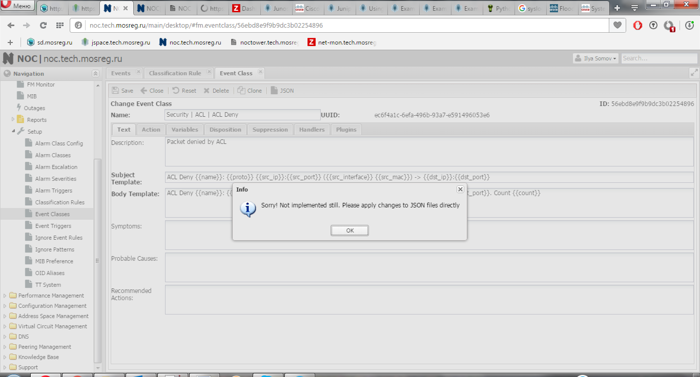The width and height of the screenshot is (700, 377).
Task: Open the sd.mosreg.ru bookmark
Action: [x=50, y=43]
